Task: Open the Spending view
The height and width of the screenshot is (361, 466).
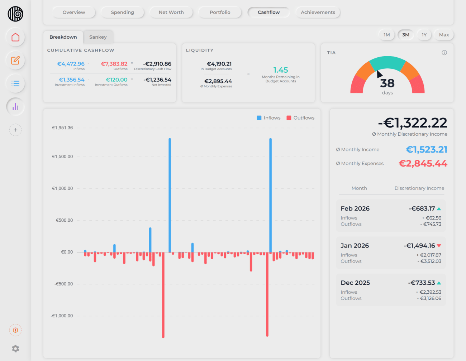Action: 122,12
